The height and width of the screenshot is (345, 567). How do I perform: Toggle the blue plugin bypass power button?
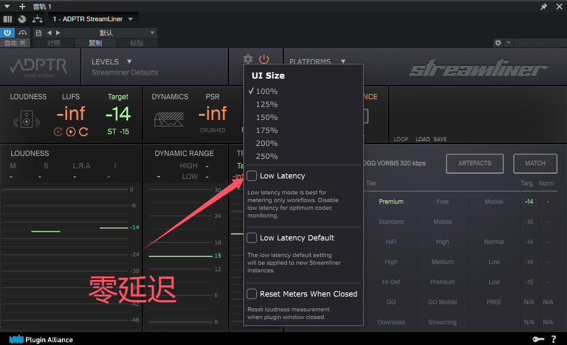pos(7,32)
